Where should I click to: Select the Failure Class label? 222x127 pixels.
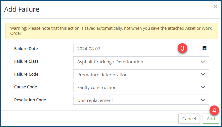[26, 62]
